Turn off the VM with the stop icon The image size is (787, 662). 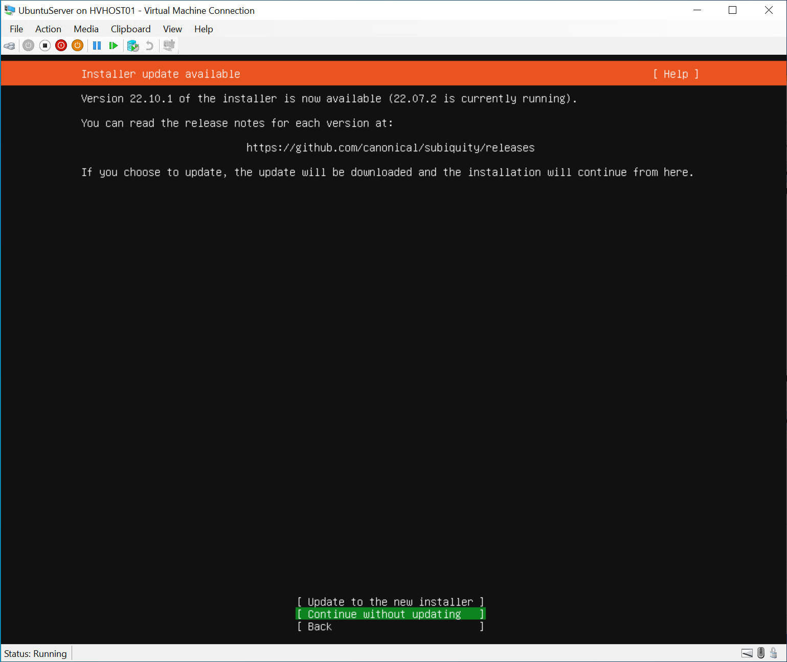click(45, 46)
